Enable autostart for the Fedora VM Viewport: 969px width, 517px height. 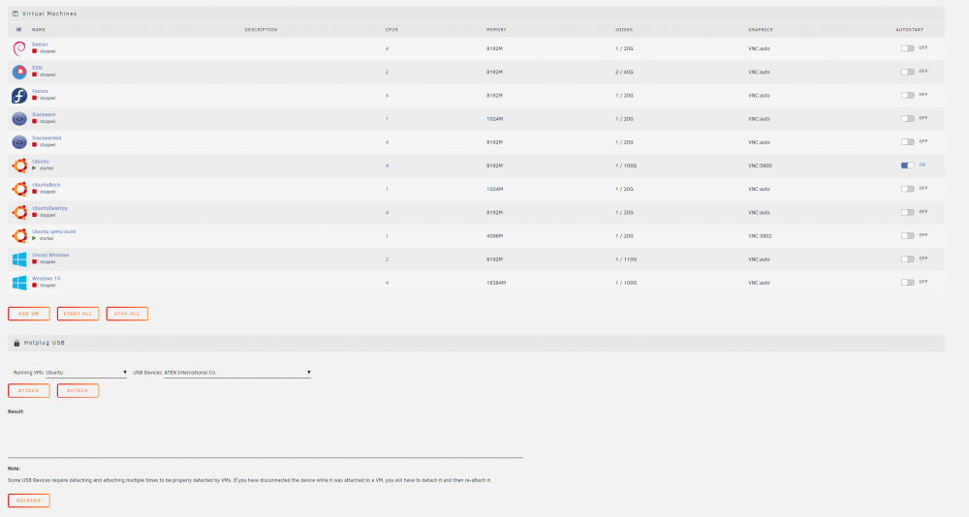(907, 95)
